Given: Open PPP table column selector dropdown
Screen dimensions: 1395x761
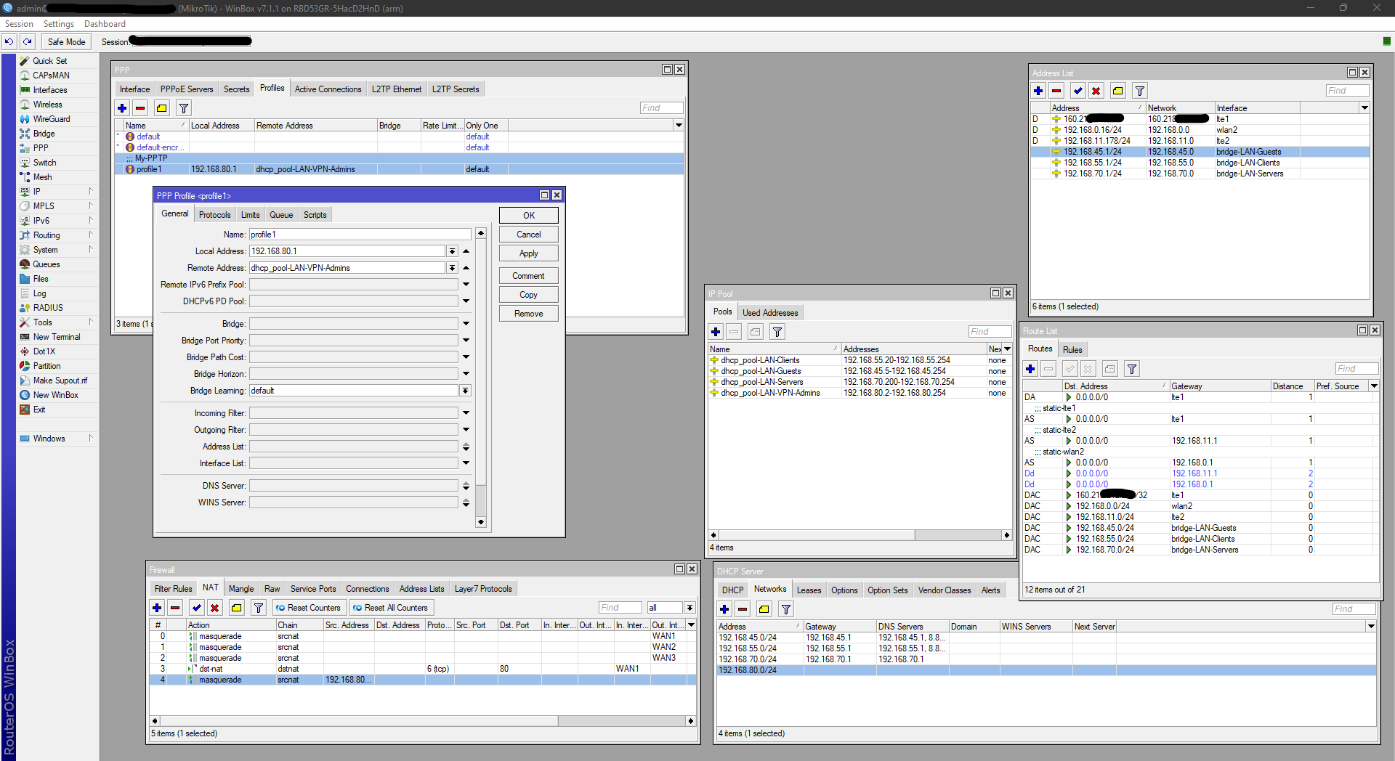Looking at the screenshot, I should click(679, 126).
